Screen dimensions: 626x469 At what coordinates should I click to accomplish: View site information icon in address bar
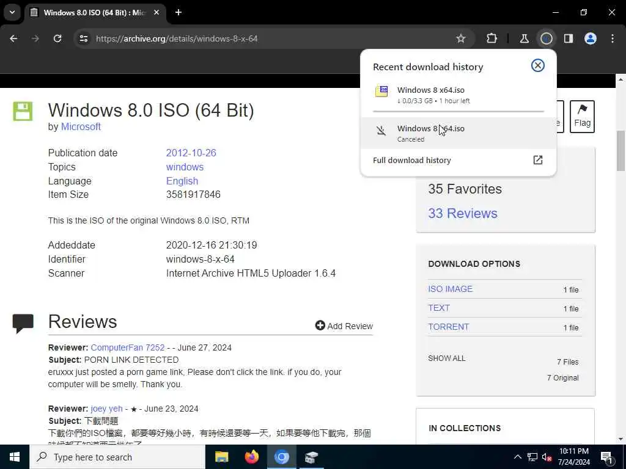[83, 38]
